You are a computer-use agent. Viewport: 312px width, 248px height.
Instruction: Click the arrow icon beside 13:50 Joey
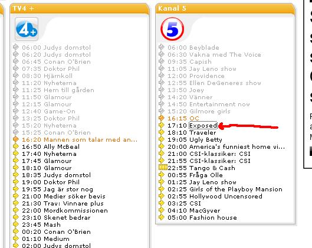[x=162, y=90]
